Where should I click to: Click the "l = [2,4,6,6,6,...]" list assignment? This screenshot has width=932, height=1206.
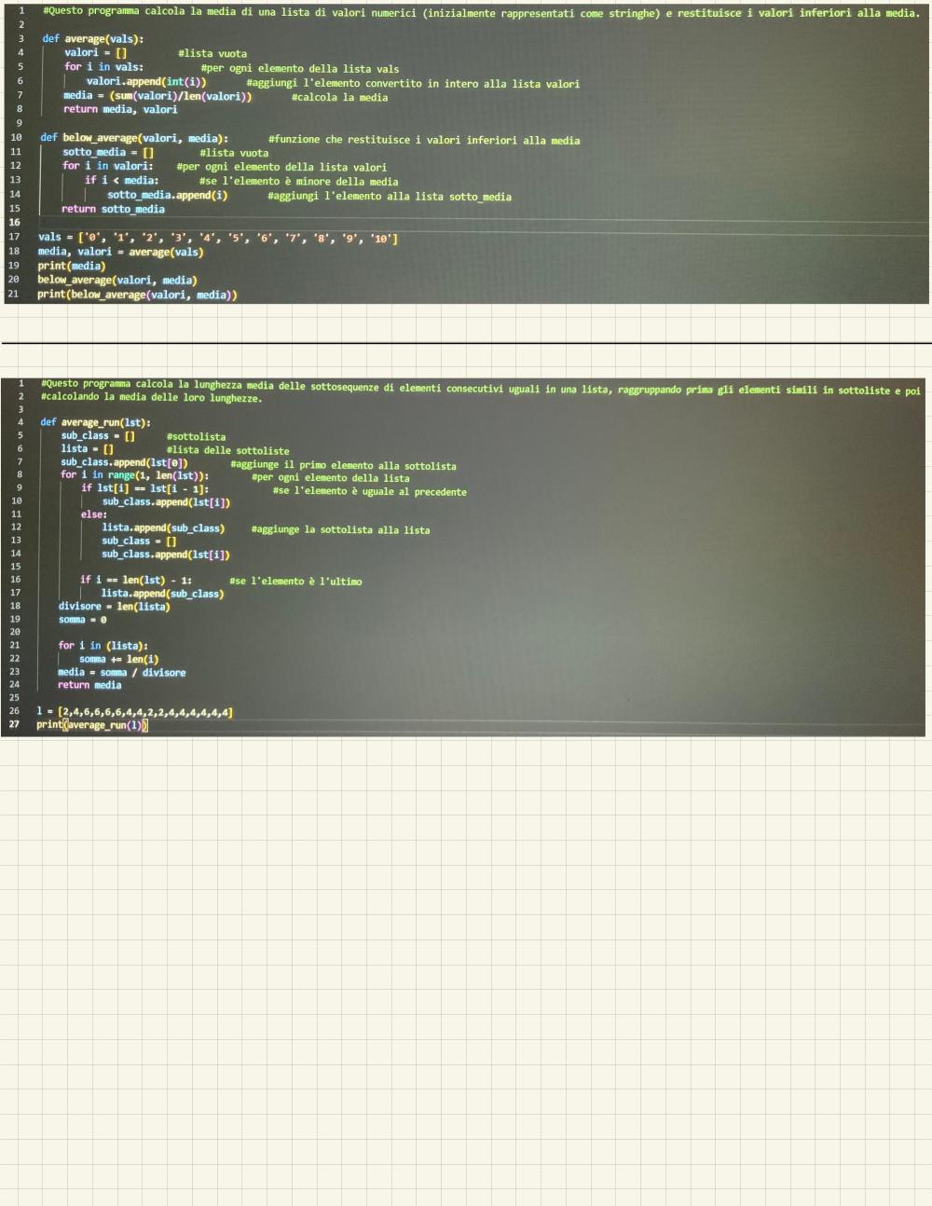point(134,712)
